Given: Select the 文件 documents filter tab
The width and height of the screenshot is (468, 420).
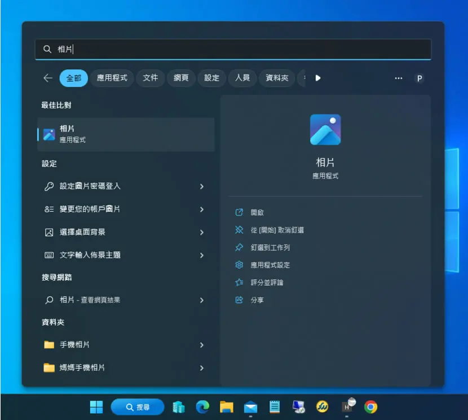Looking at the screenshot, I should (x=150, y=78).
